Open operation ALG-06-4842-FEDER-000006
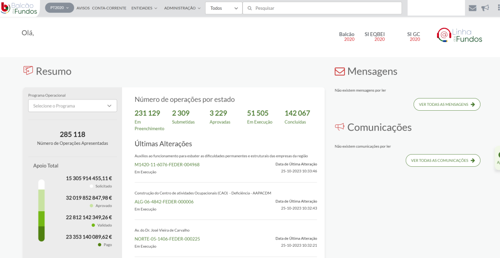This screenshot has height=258, width=500. click(164, 202)
